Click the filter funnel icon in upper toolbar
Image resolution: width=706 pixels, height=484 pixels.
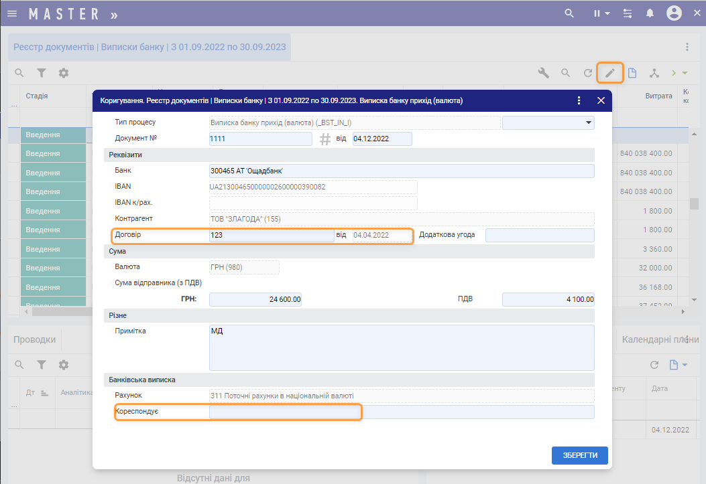(42, 73)
